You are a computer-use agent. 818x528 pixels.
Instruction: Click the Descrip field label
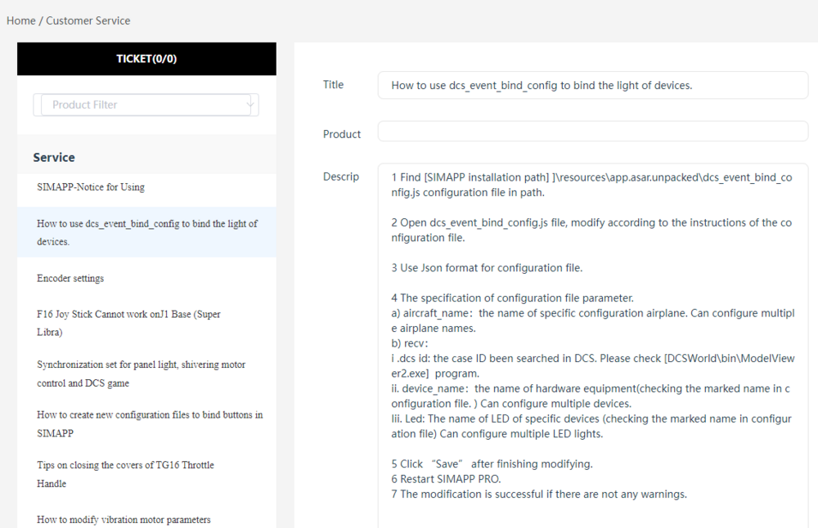pos(341,177)
